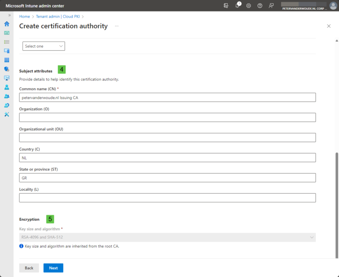Image resolution: width=339 pixels, height=277 pixels.
Task: Open Troubleshooting wrench icon in the sidebar
Action: click(7, 114)
